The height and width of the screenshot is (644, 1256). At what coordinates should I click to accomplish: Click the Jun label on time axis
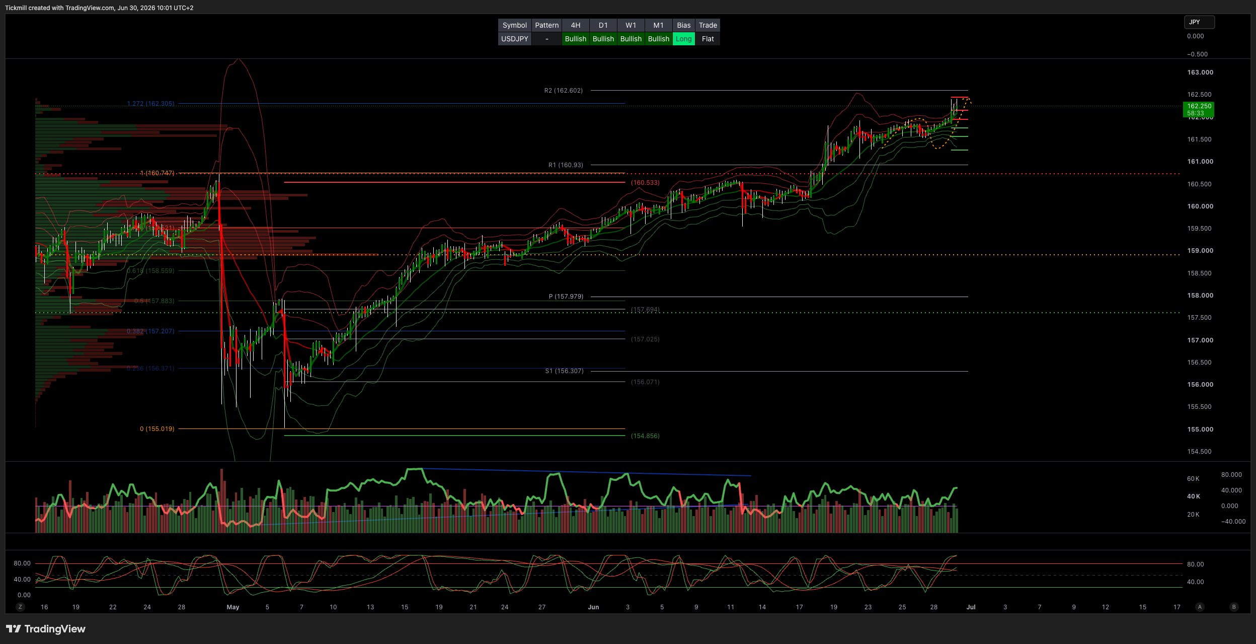click(x=593, y=607)
